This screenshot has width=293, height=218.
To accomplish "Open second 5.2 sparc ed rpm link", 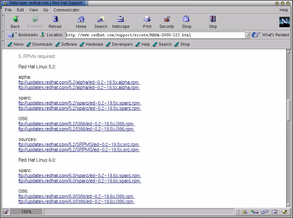I will [x=80, y=108].
